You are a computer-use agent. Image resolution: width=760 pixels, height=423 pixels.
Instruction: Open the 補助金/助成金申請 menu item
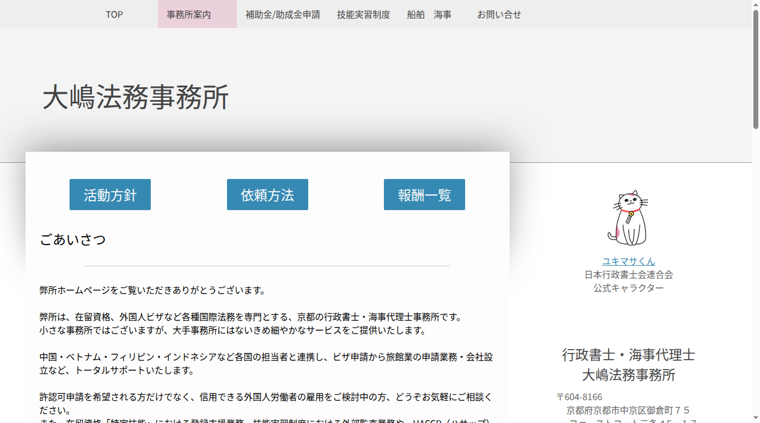283,14
